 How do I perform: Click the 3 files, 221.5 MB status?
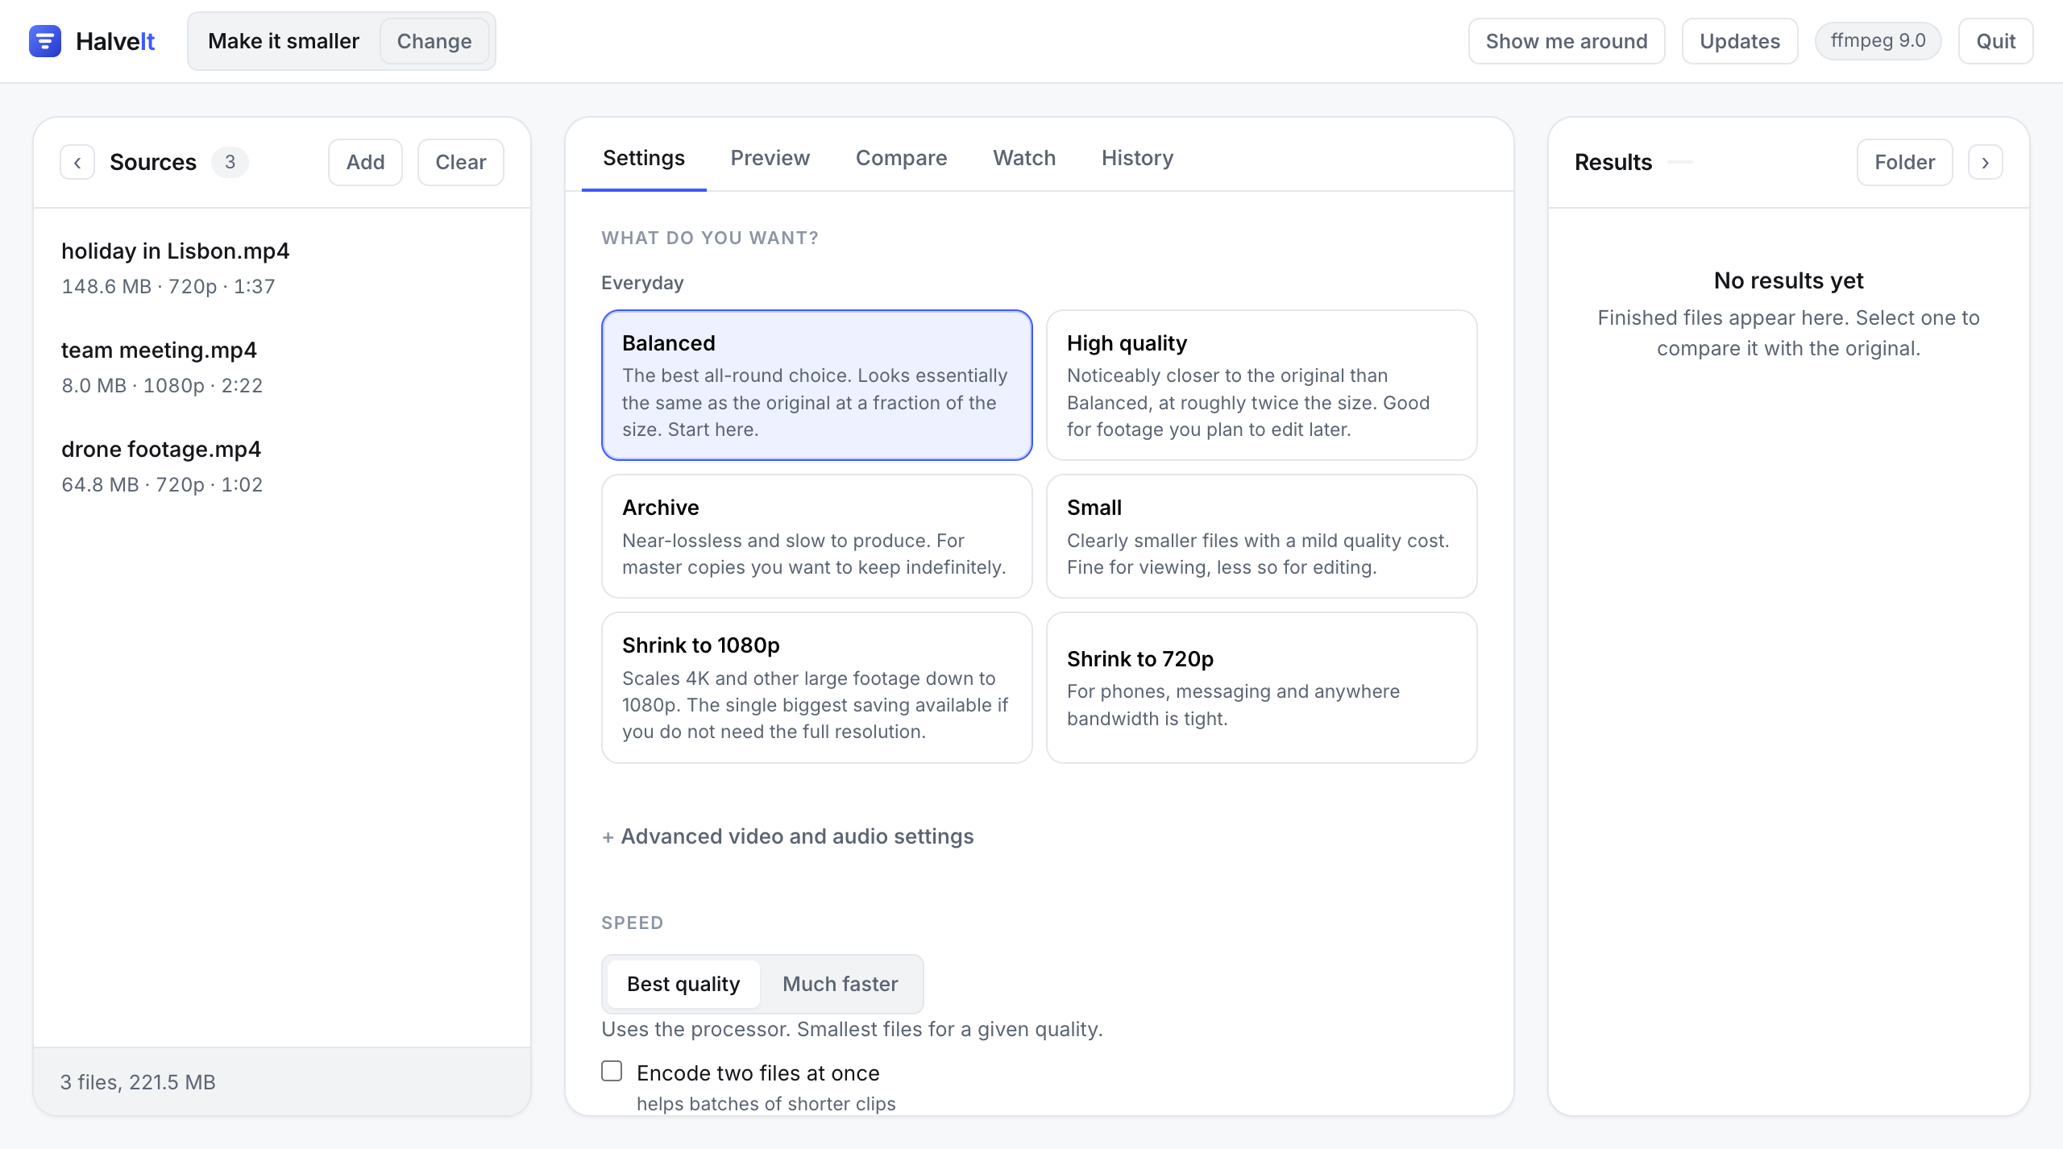click(138, 1081)
